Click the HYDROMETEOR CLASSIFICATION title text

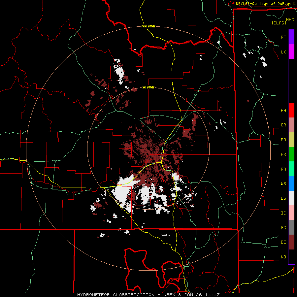click(116, 295)
